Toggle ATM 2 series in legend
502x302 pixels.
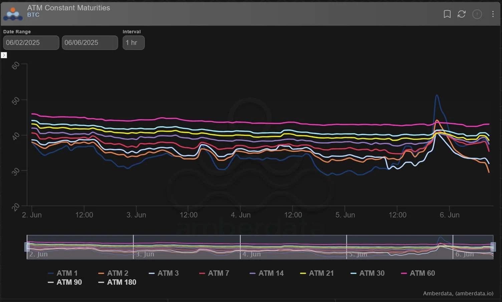[x=113, y=273]
